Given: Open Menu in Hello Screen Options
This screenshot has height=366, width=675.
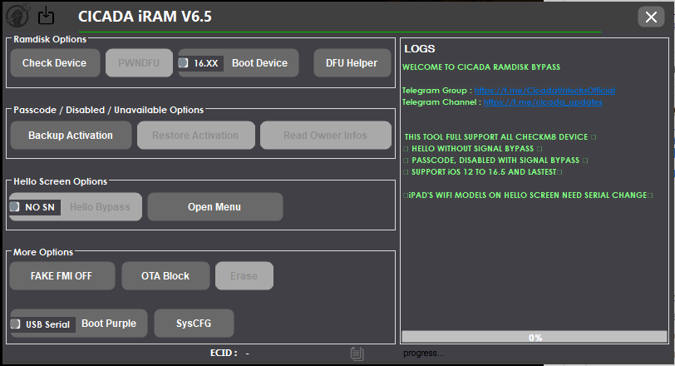Looking at the screenshot, I should (214, 207).
